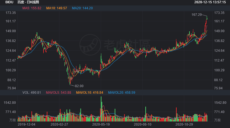The height and width of the screenshot is (128, 230).
Task: Click the 2019-12-04 date axis label
Action: (x=26, y=124)
